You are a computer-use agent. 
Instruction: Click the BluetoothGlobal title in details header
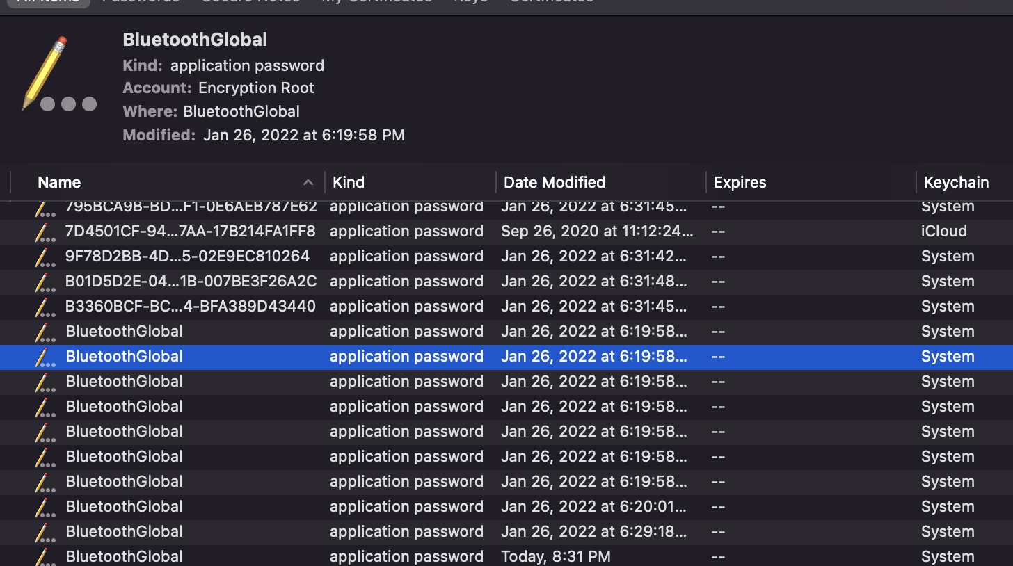pyautogui.click(x=195, y=40)
